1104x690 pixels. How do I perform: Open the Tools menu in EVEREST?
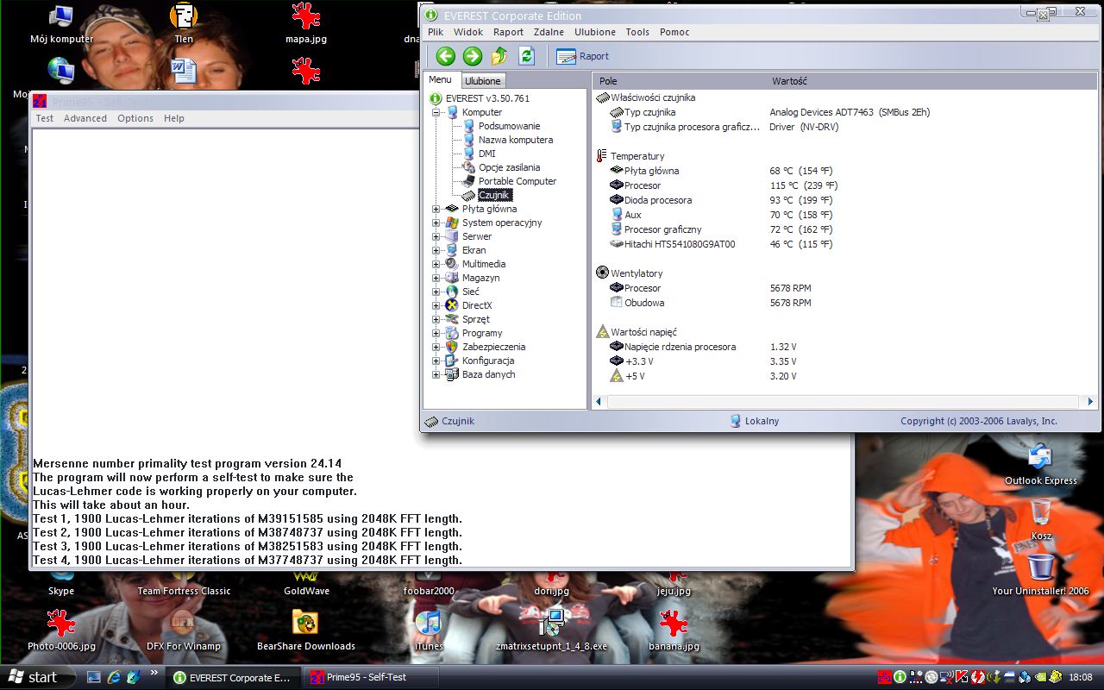(x=637, y=32)
